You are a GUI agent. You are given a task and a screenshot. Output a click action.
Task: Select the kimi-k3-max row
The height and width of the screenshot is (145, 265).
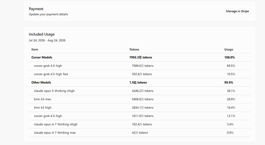[x=139, y=99]
